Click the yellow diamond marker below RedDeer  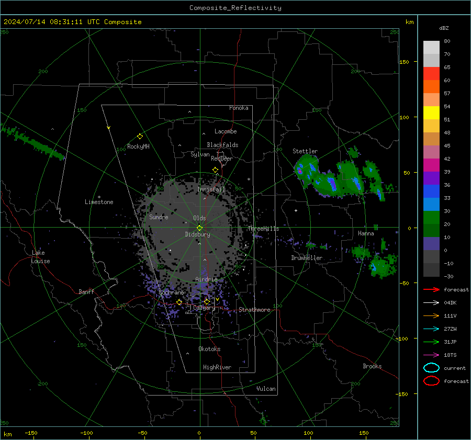(216, 170)
